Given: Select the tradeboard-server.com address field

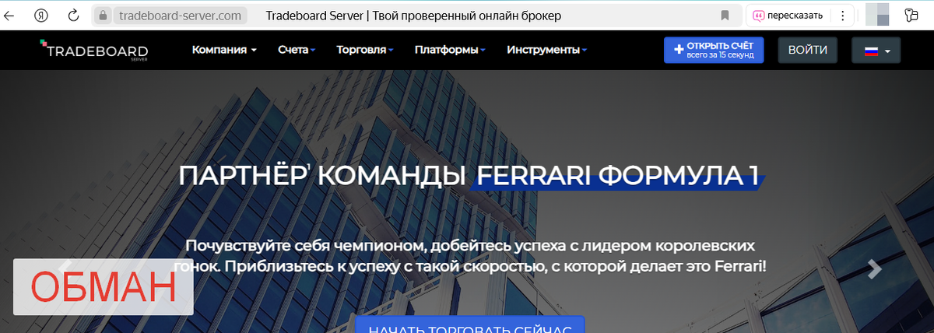Looking at the screenshot, I should 180,16.
